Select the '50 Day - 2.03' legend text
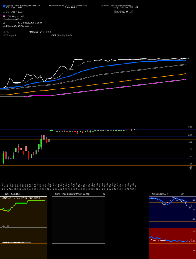The width and height of the screenshot is (196, 259). [15, 12]
